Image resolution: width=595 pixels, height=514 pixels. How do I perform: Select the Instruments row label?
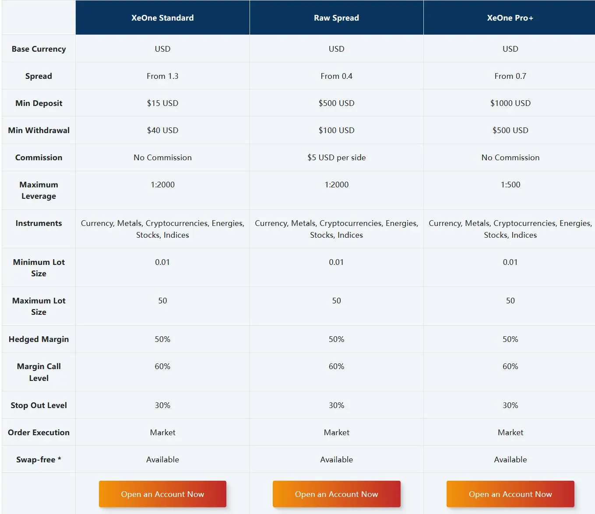(x=39, y=223)
